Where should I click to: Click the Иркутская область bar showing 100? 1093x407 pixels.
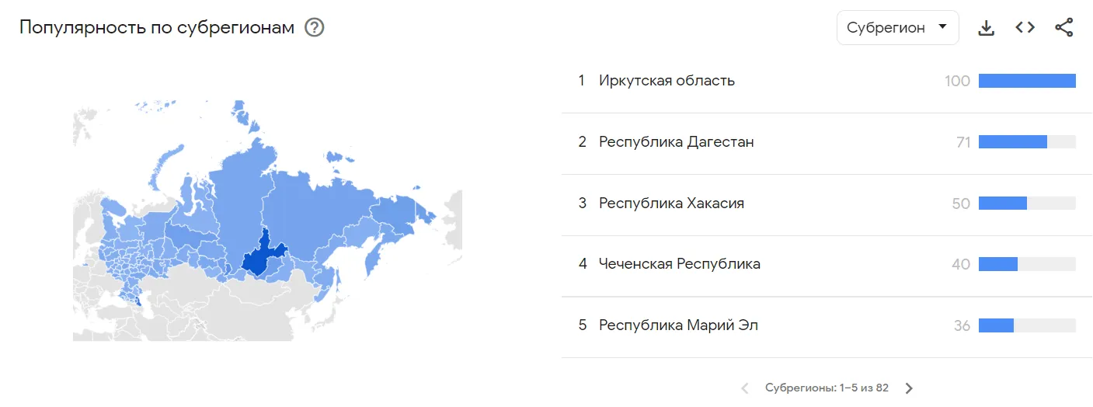1026,81
